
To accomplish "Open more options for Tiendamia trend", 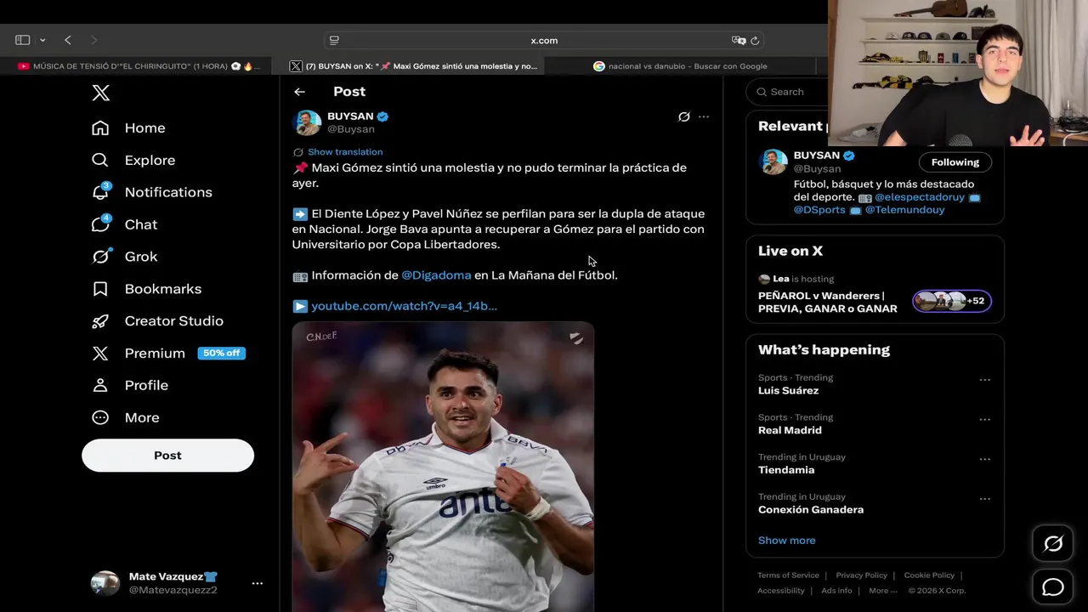I will point(984,459).
